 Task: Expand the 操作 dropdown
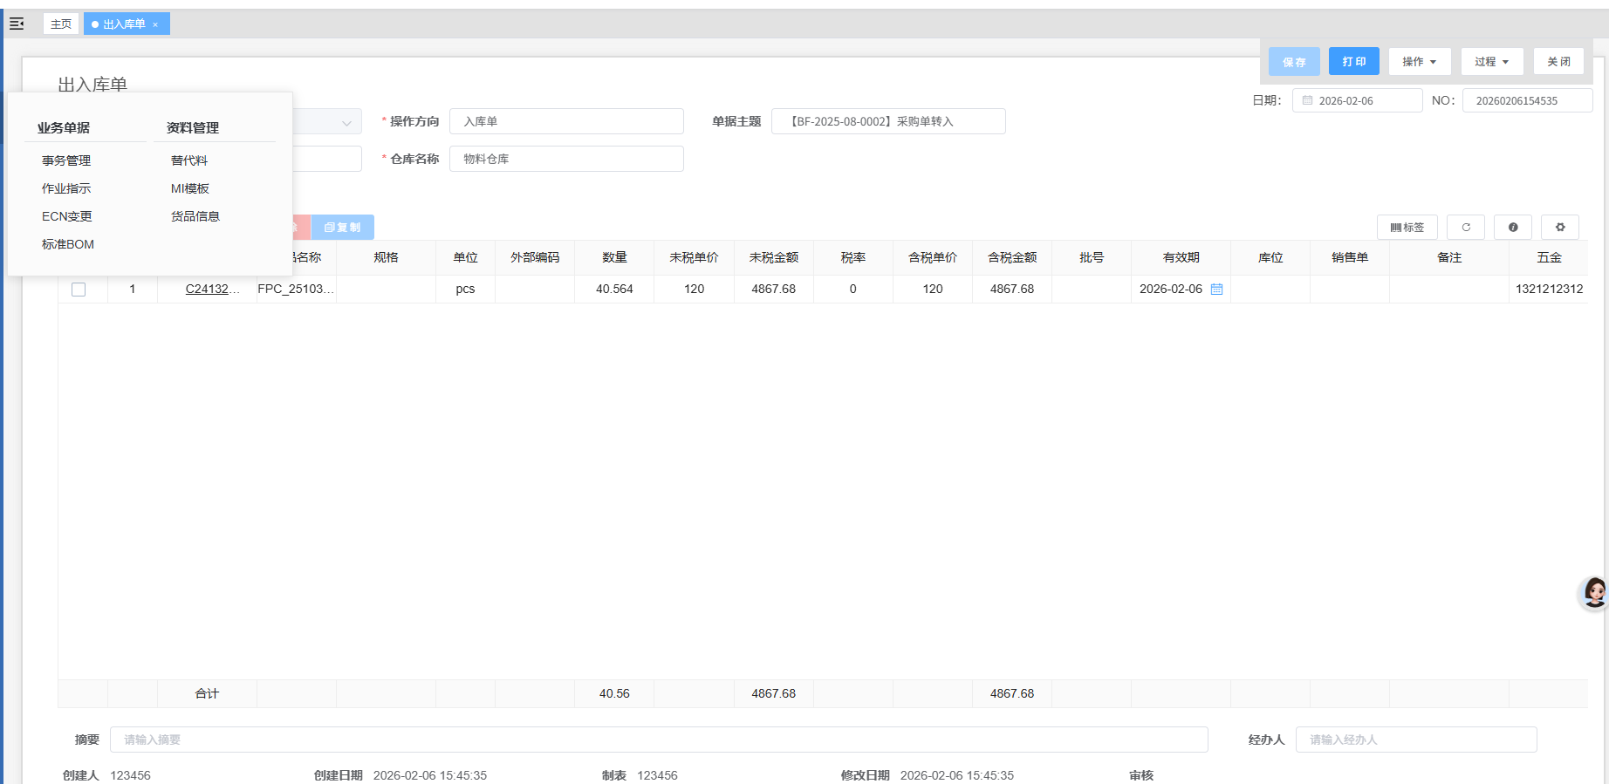coord(1419,62)
